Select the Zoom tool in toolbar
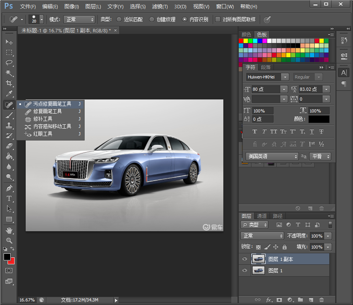 tap(9, 240)
